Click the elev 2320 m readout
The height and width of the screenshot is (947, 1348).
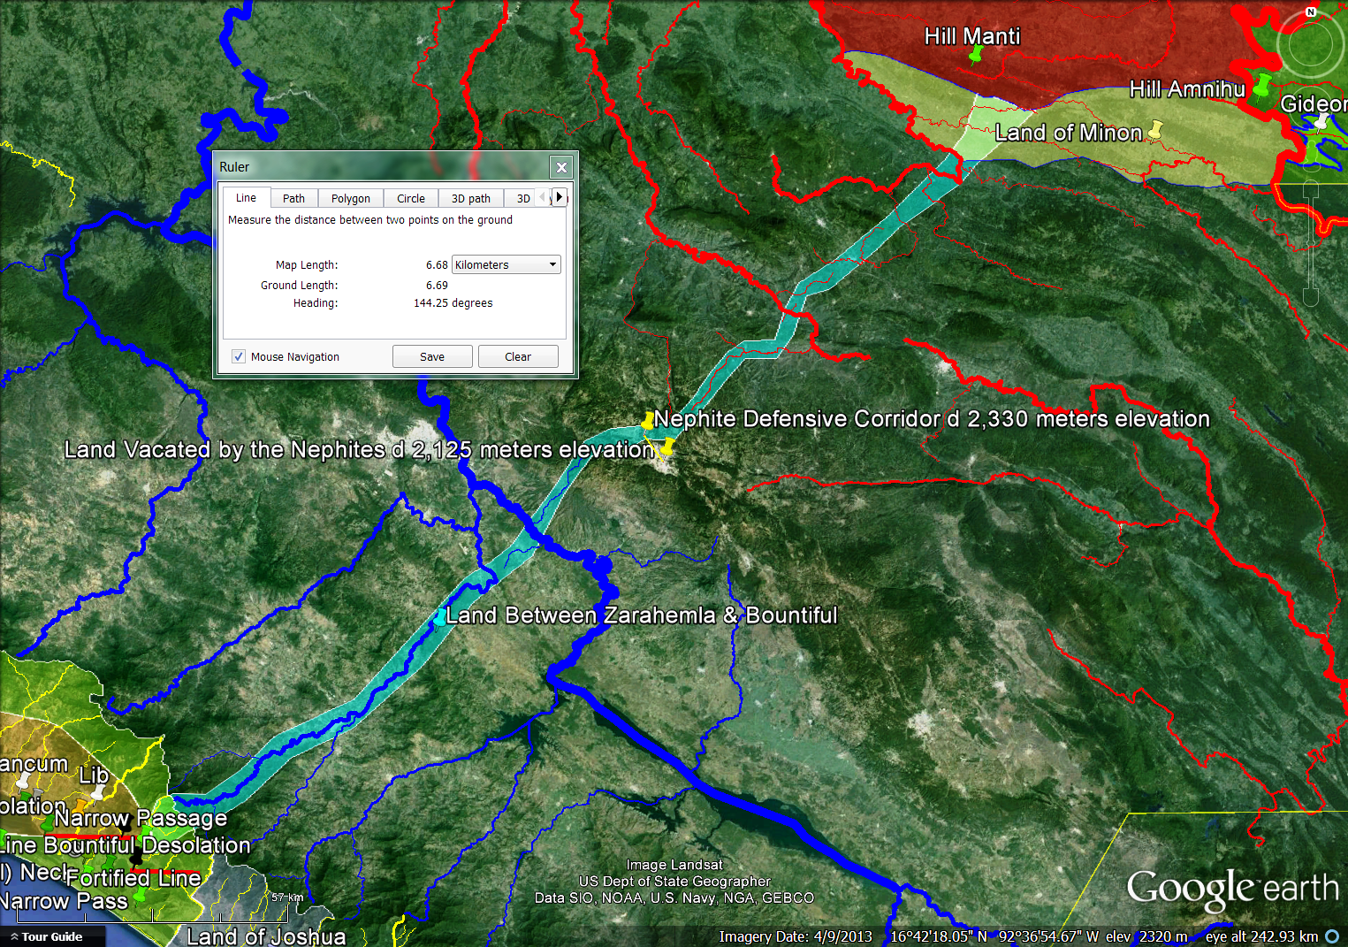tap(1147, 936)
